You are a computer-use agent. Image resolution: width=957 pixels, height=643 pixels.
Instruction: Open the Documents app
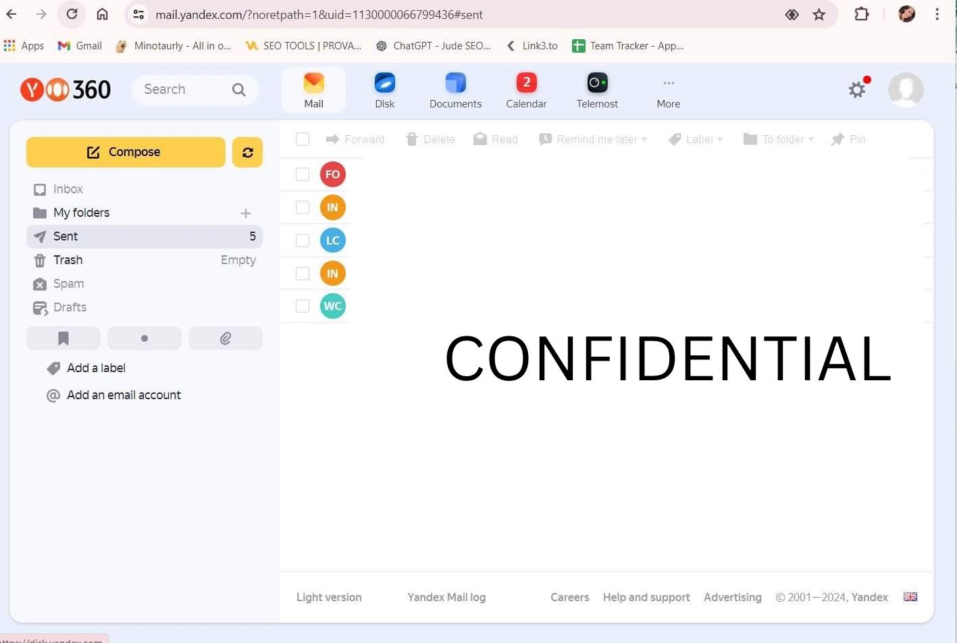click(x=456, y=90)
